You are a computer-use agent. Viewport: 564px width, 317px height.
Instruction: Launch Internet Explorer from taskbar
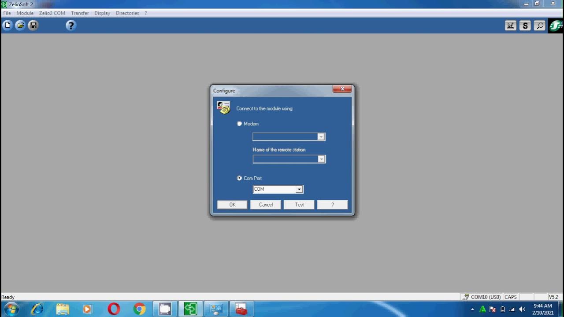pos(37,309)
